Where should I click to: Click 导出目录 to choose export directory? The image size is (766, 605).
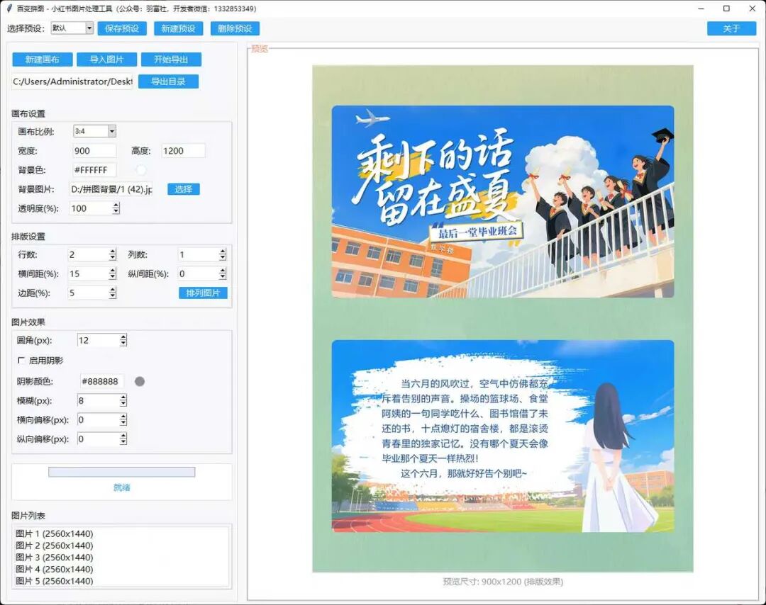point(168,81)
